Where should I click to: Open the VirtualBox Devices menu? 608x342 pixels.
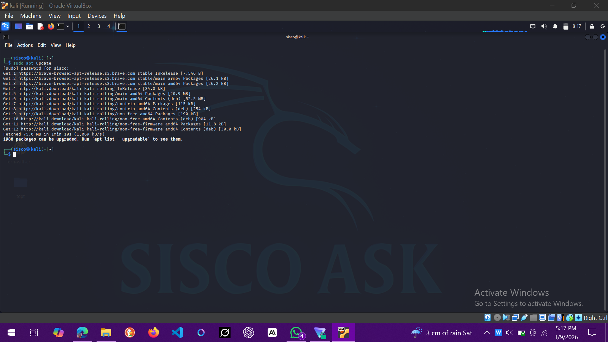(97, 16)
